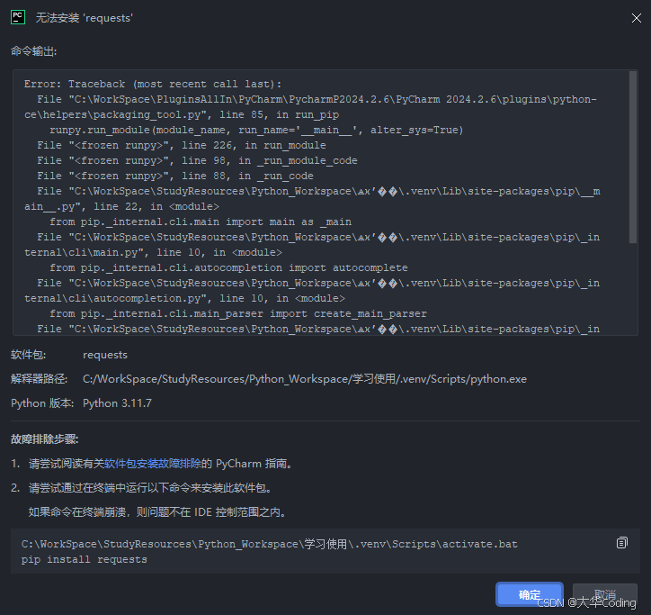Click the 'line 98, in _run_module_code' line
This screenshot has width=651, height=615.
(197, 160)
